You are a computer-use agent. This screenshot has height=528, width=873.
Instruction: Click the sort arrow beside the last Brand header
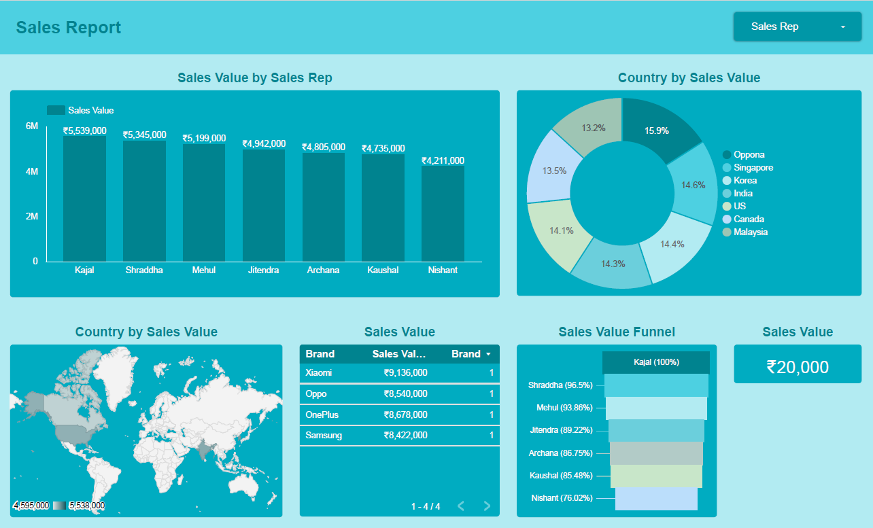pos(488,354)
